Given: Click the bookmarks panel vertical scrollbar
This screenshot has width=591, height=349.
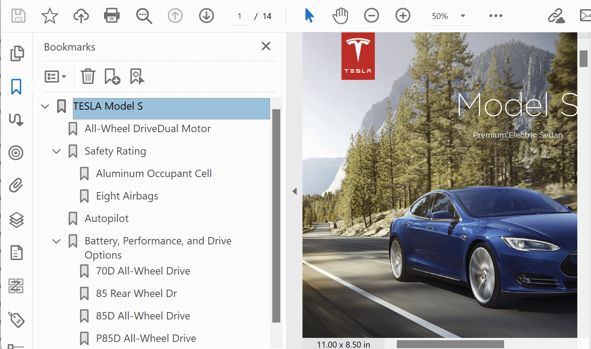Looking at the screenshot, I should [x=276, y=216].
